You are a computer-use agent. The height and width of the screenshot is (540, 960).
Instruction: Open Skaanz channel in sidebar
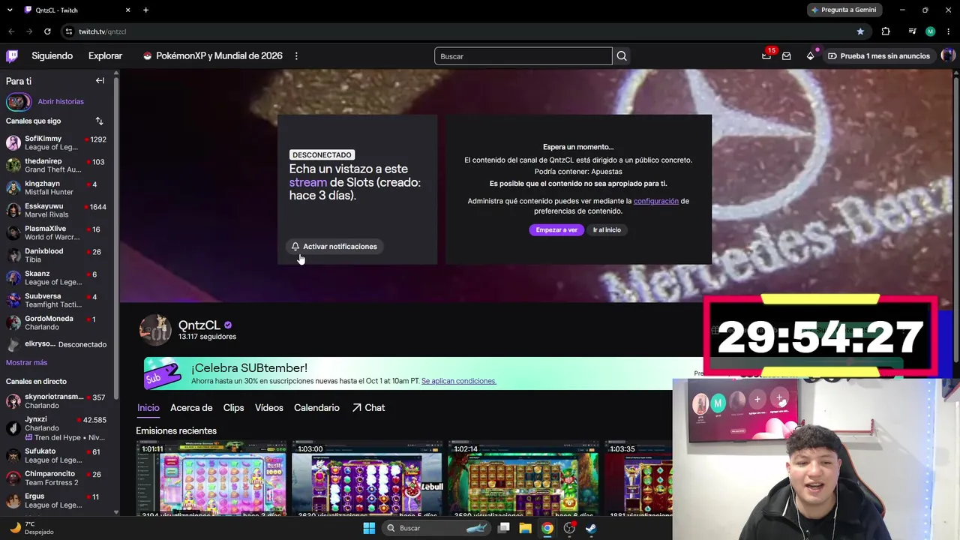tap(57, 278)
